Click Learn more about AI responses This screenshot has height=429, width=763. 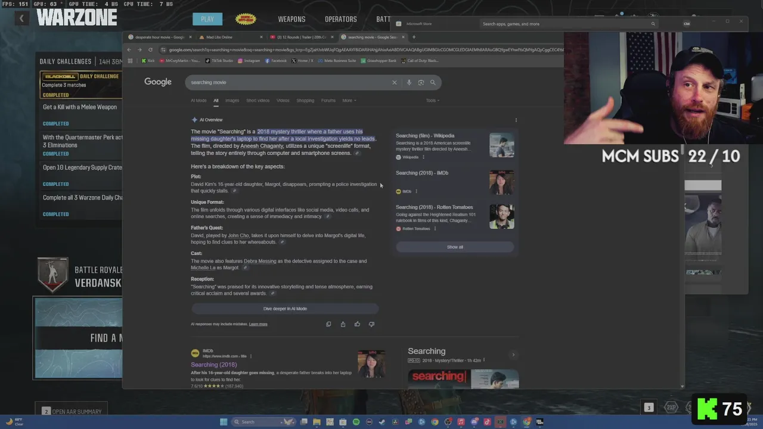pyautogui.click(x=258, y=324)
